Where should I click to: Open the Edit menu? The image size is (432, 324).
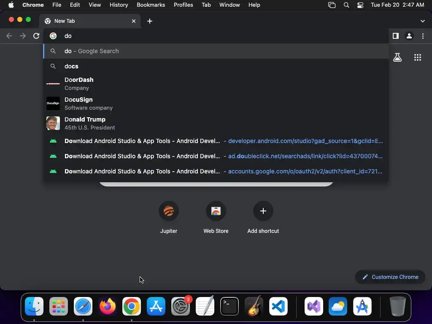(x=75, y=5)
